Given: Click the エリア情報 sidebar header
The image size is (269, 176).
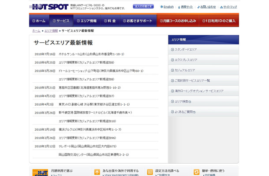Looking at the screenshot, I should click(203, 40).
